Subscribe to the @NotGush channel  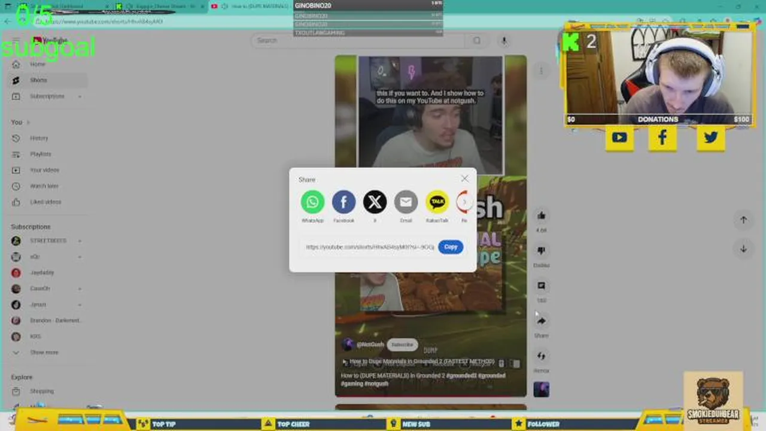402,345
